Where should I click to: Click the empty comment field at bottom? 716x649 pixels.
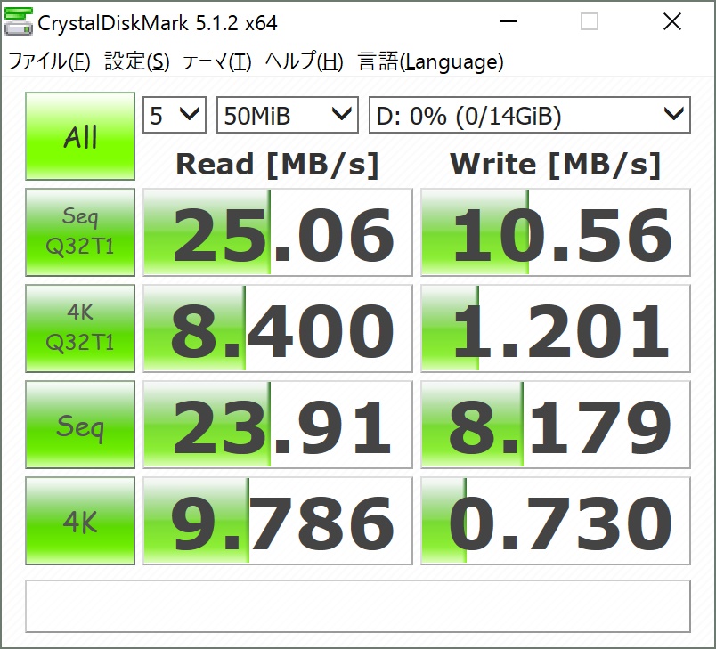click(x=358, y=606)
